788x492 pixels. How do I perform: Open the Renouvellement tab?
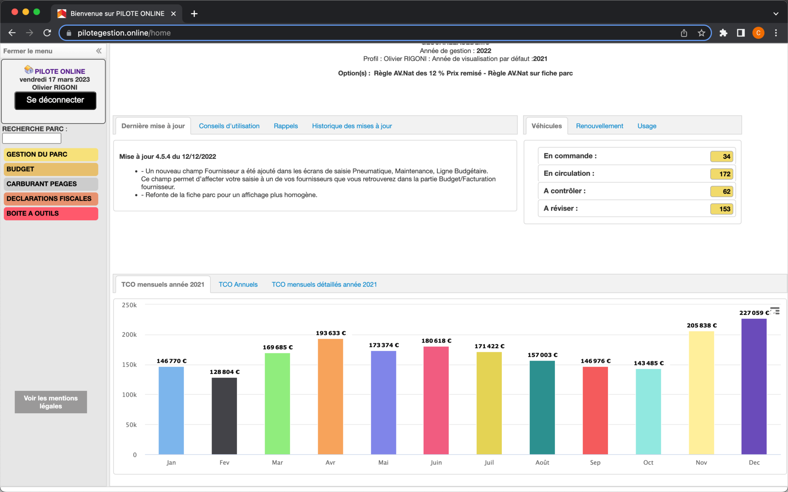(599, 126)
